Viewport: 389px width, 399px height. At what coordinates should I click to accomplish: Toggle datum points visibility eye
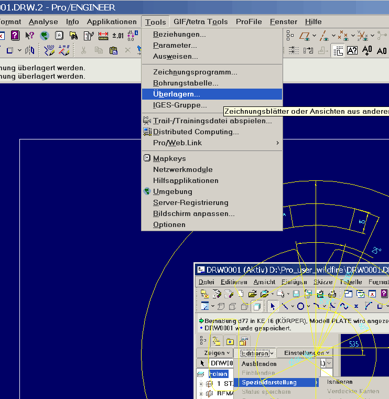click(x=343, y=36)
